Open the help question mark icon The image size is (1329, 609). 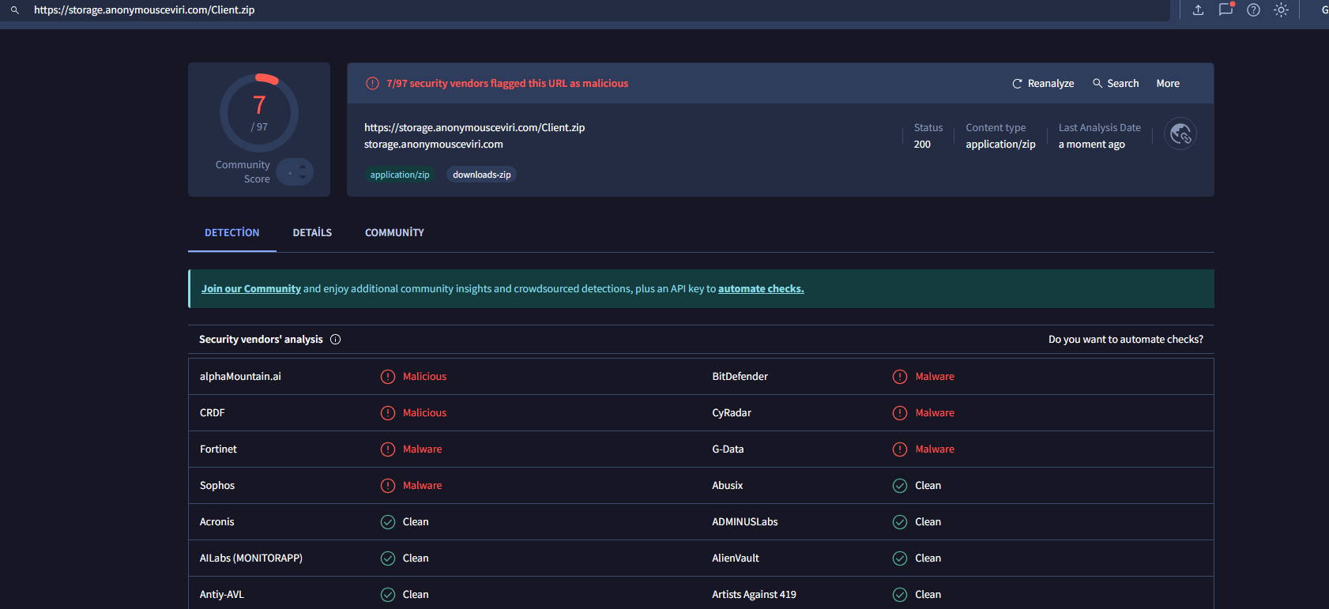[1253, 10]
